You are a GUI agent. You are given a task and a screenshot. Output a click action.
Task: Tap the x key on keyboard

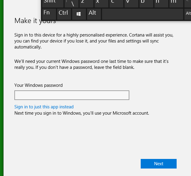tap(101, 4)
